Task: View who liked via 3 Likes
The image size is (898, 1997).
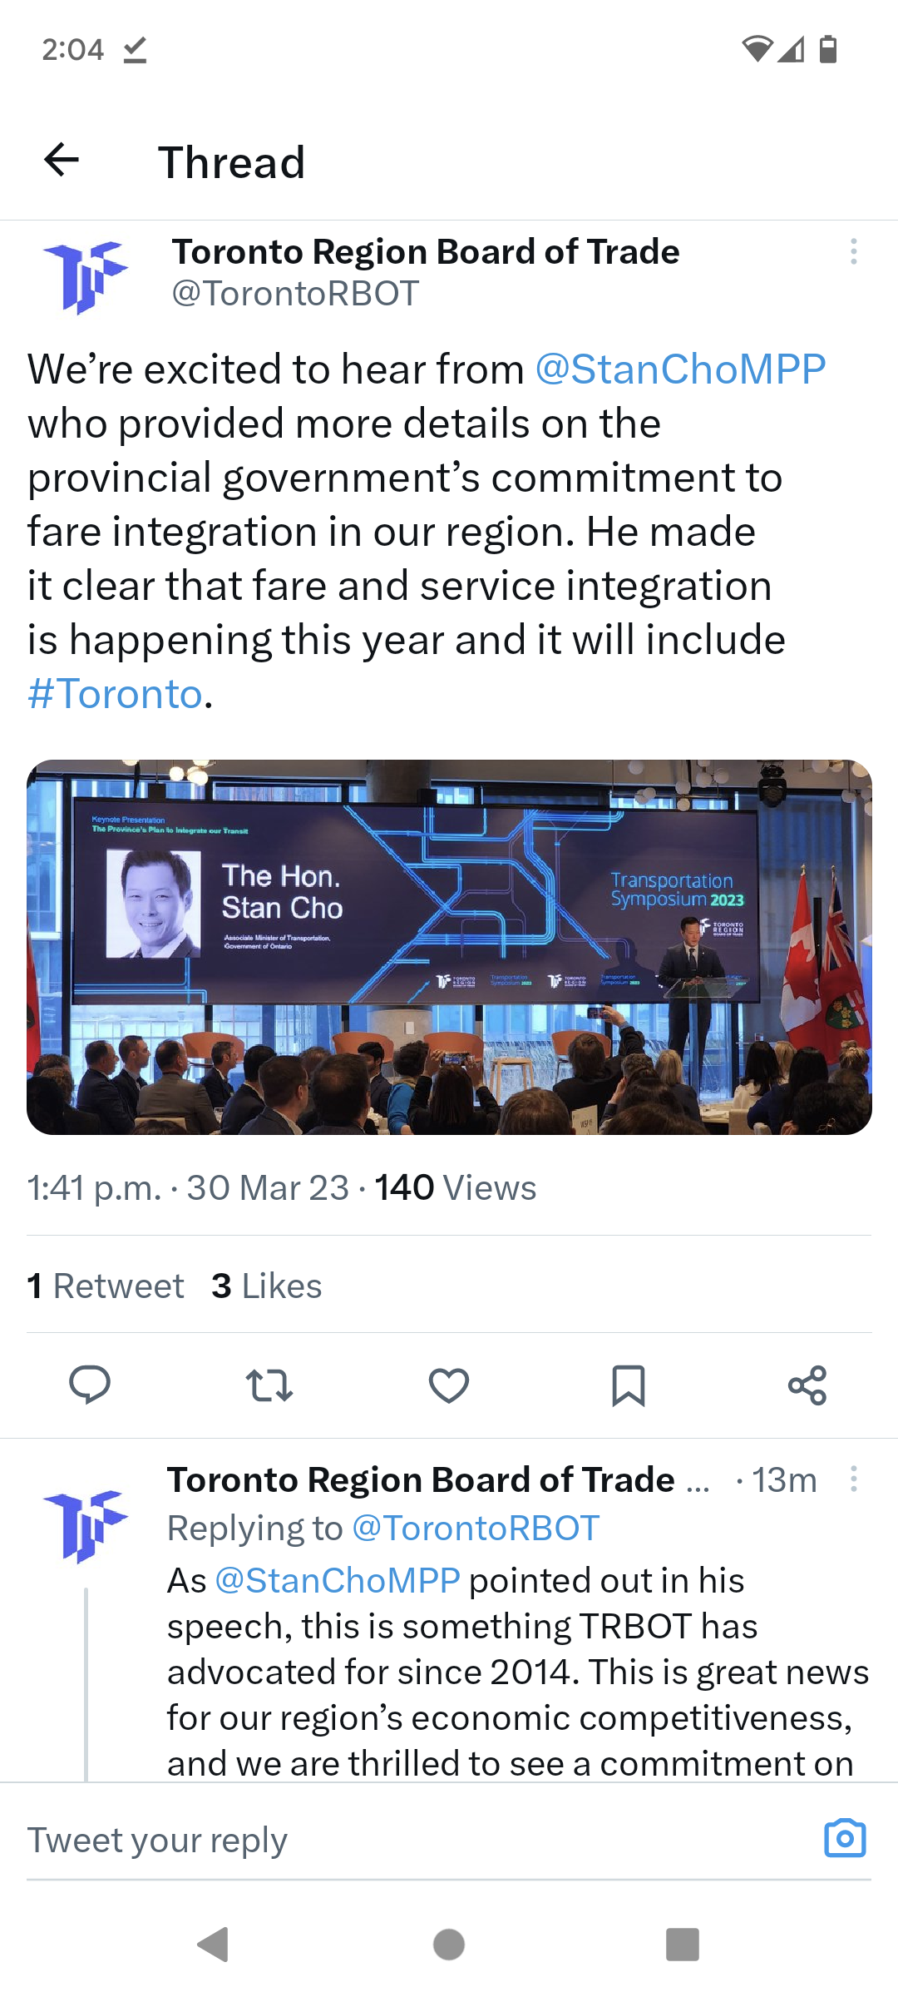Action: point(265,1285)
